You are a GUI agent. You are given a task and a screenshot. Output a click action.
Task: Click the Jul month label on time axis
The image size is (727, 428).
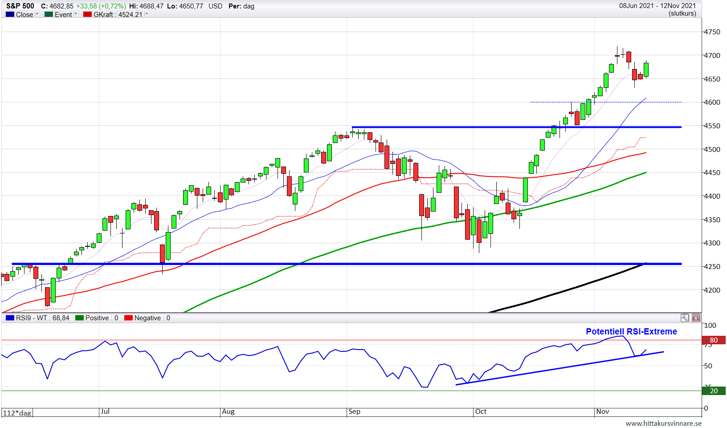pos(105,412)
